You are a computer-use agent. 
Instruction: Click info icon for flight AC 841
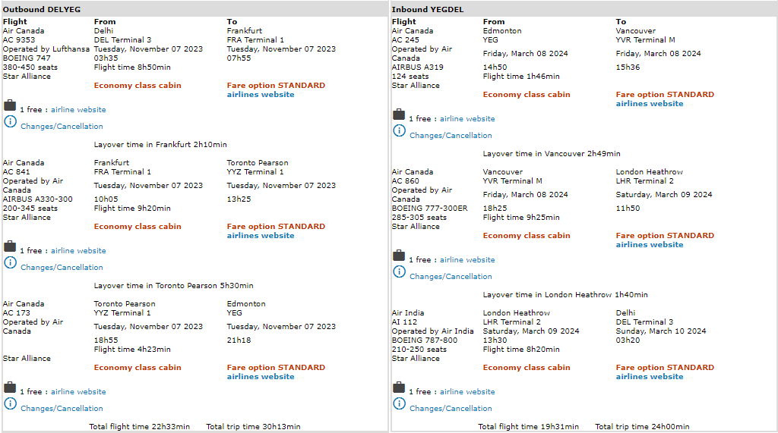10,262
